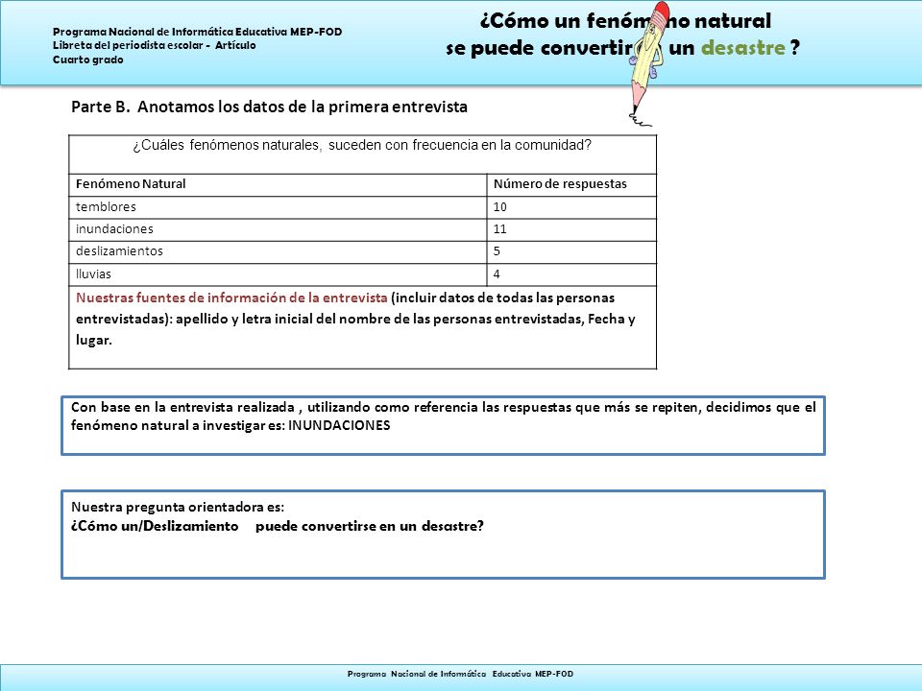This screenshot has width=922, height=691.
Task: Select the 'inundaciones' table cell
Action: 278,229
